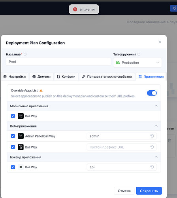Click the trash icon behind the dialog

169,141
